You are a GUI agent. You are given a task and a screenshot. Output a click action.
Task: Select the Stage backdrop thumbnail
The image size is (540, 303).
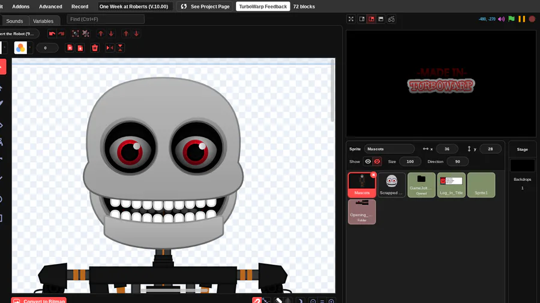pyautogui.click(x=522, y=165)
